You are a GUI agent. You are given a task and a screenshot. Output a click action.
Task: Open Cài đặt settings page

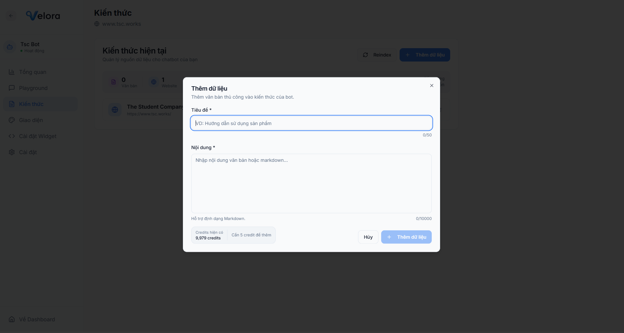pos(28,152)
